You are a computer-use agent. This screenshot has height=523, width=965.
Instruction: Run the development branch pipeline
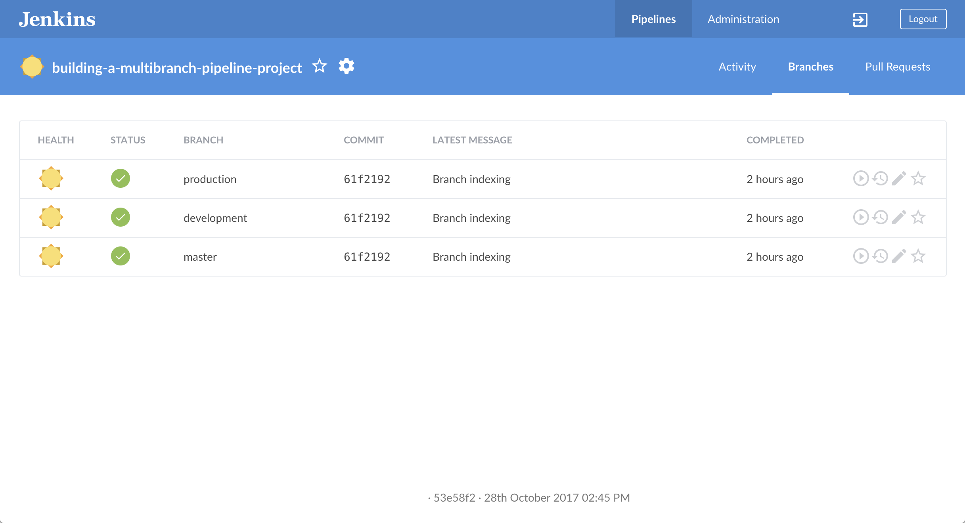tap(861, 217)
